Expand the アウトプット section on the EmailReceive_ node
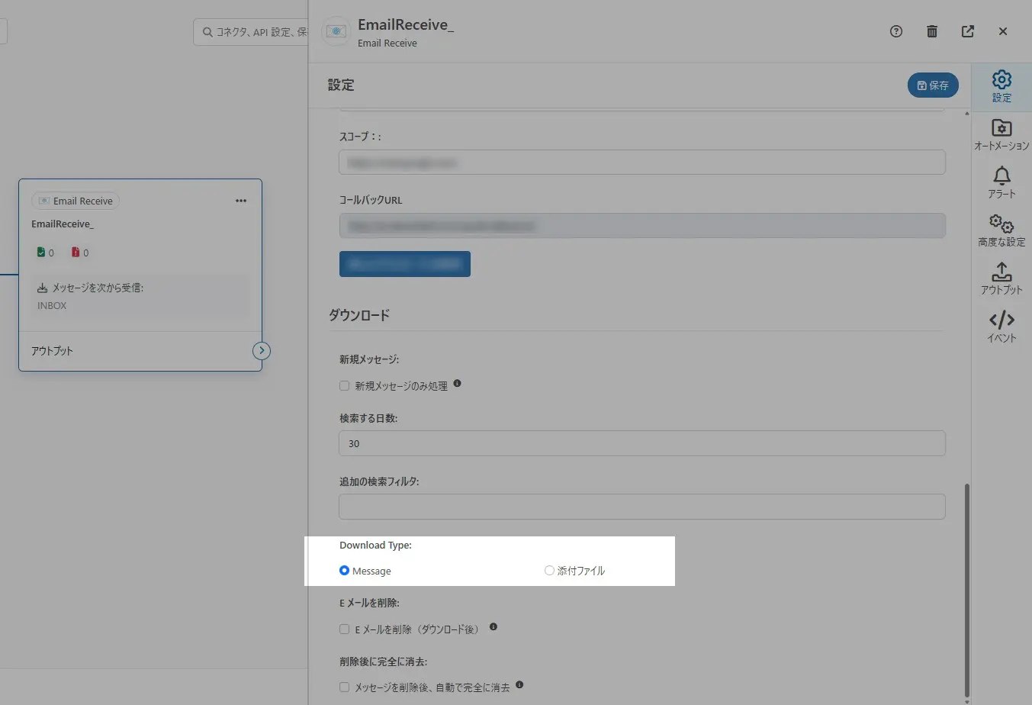This screenshot has height=705, width=1032. pyautogui.click(x=261, y=350)
